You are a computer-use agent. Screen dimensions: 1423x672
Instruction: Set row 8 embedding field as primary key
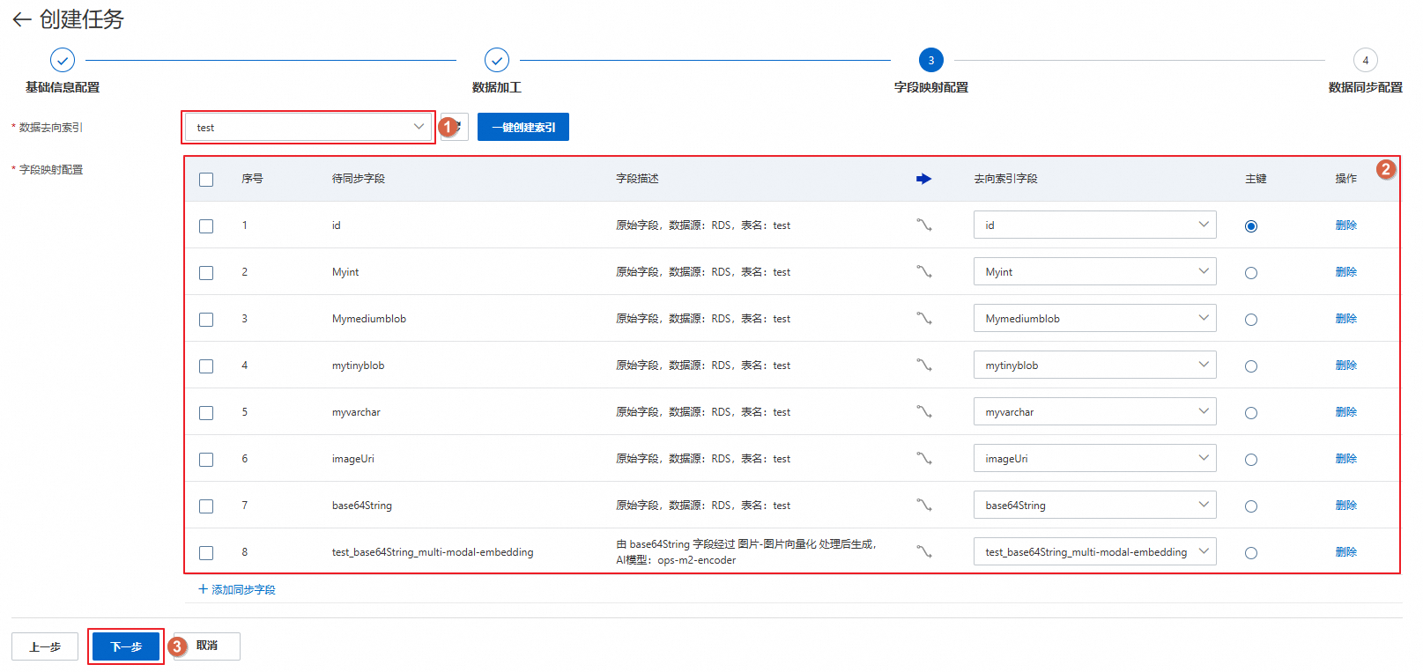point(1251,553)
